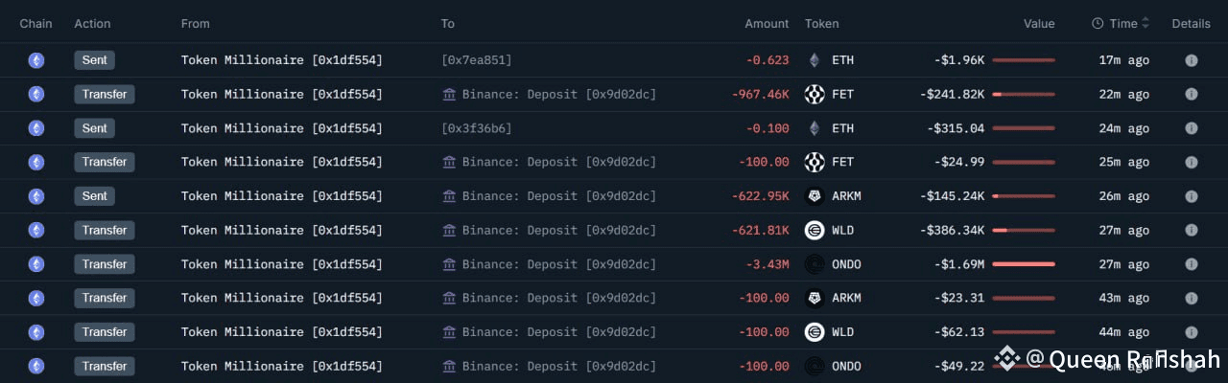This screenshot has width=1228, height=383.
Task: Click the Time column header
Action: point(1122,24)
